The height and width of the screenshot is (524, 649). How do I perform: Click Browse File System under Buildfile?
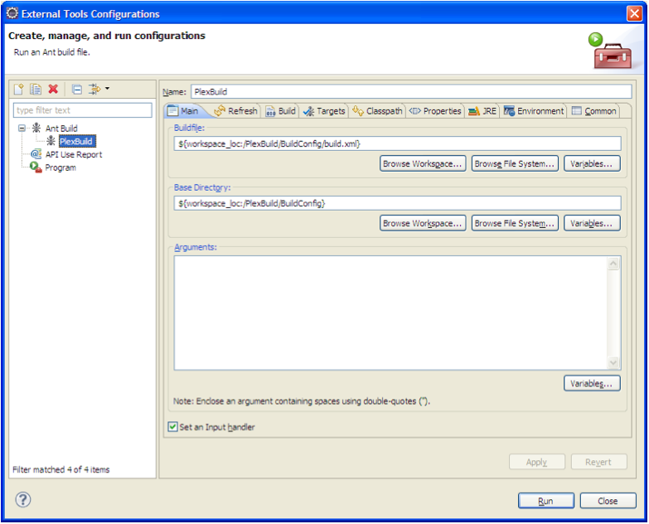point(515,163)
